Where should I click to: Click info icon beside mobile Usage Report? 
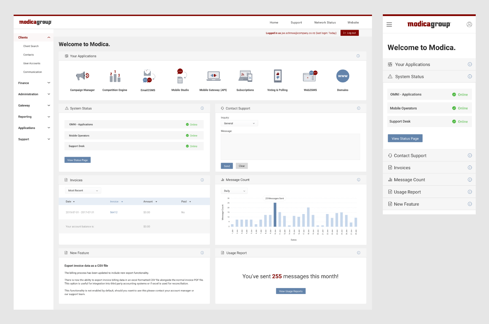[x=470, y=192]
